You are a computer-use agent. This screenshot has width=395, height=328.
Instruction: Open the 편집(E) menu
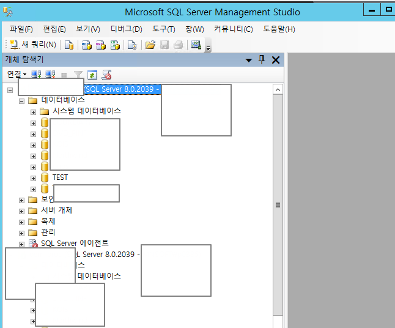coord(54,29)
